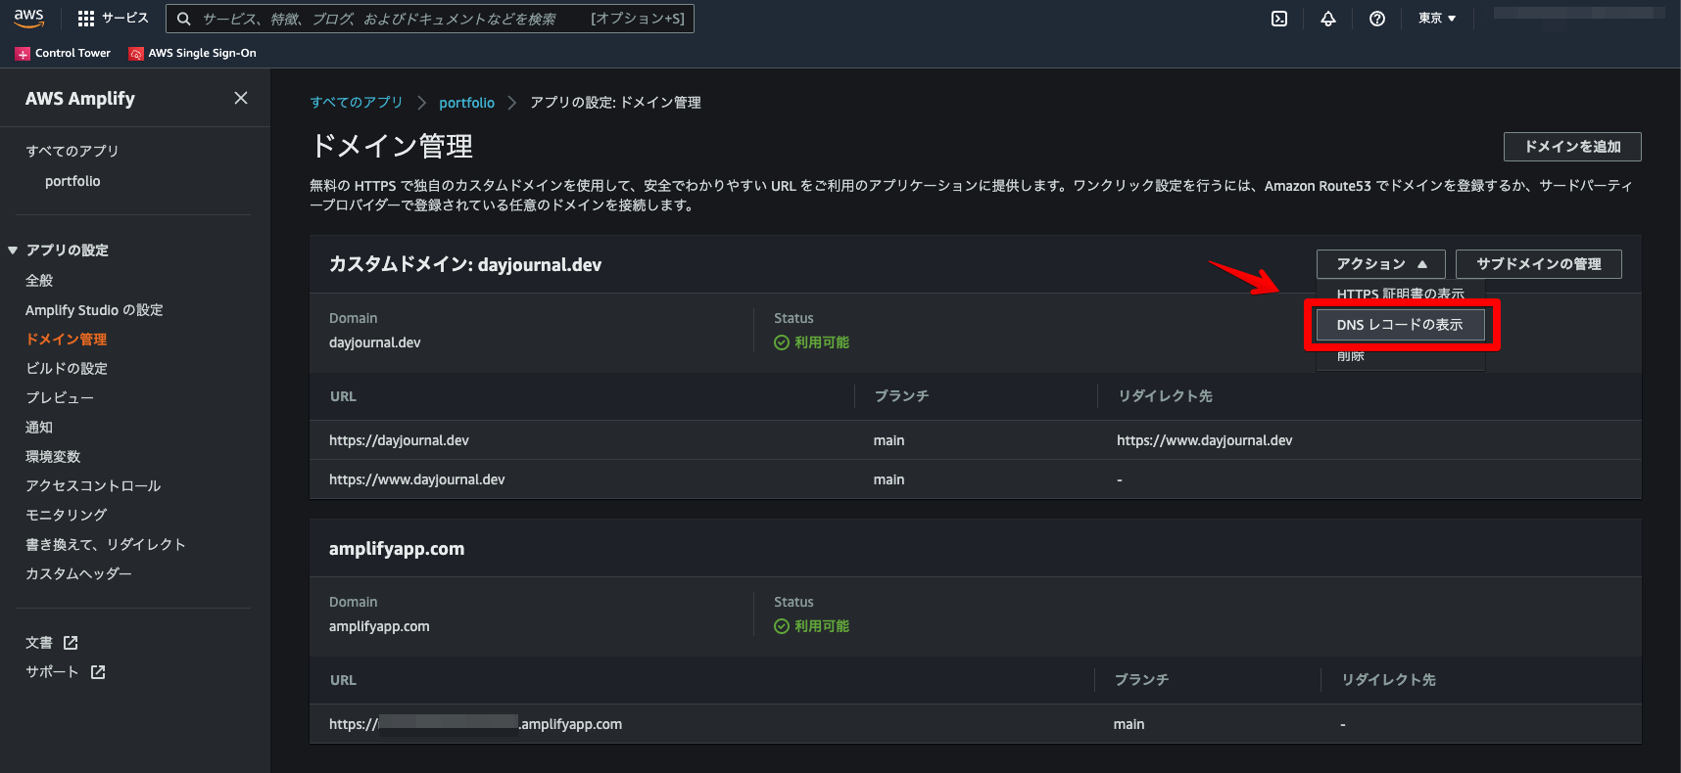
Task: Click https://www.dayjournal.dev URL in the URL column
Action: [417, 479]
